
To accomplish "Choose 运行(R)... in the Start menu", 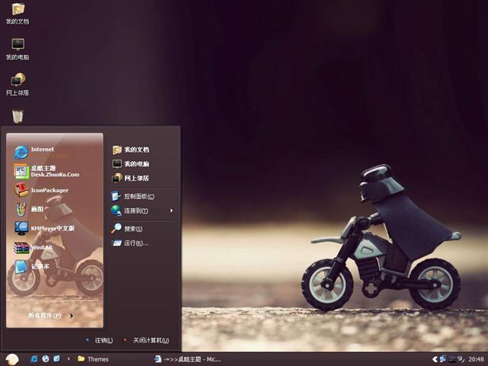I will coord(135,243).
